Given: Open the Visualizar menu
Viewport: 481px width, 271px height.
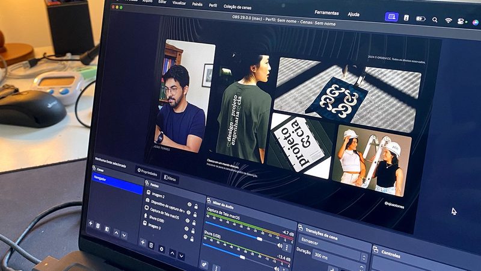Looking at the screenshot, I should pos(179,3).
